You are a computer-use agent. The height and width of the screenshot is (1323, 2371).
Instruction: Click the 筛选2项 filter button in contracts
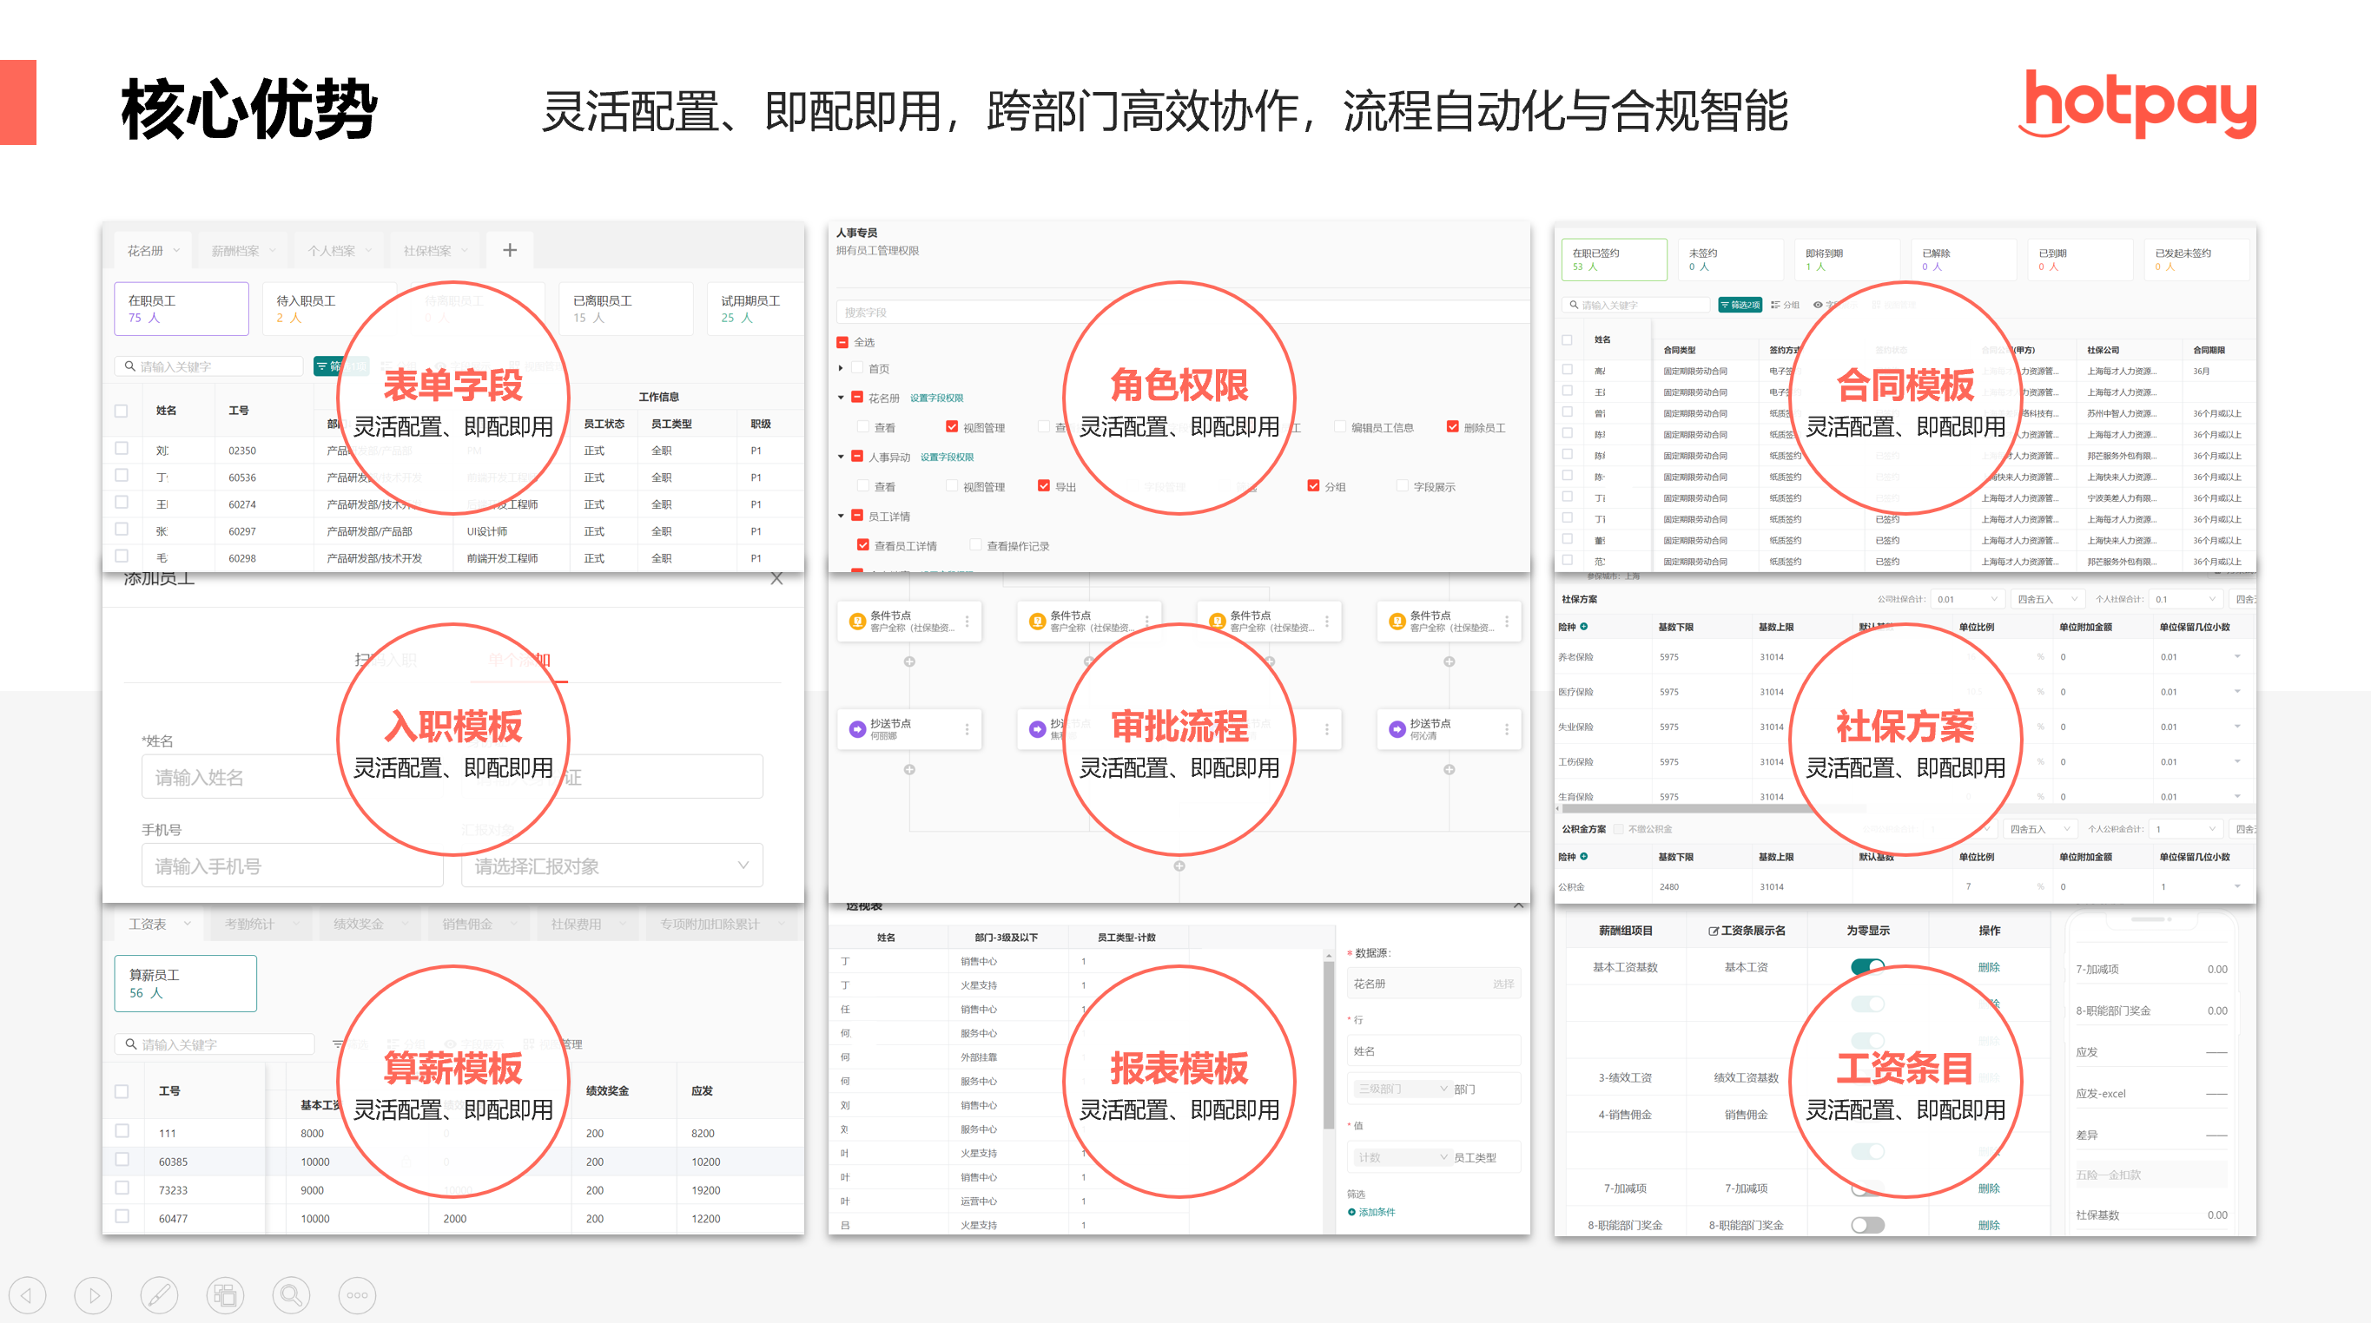click(1740, 305)
